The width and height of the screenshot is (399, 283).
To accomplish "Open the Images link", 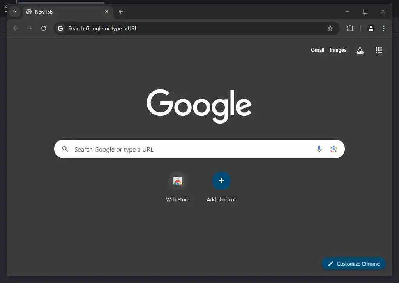I will coord(338,50).
